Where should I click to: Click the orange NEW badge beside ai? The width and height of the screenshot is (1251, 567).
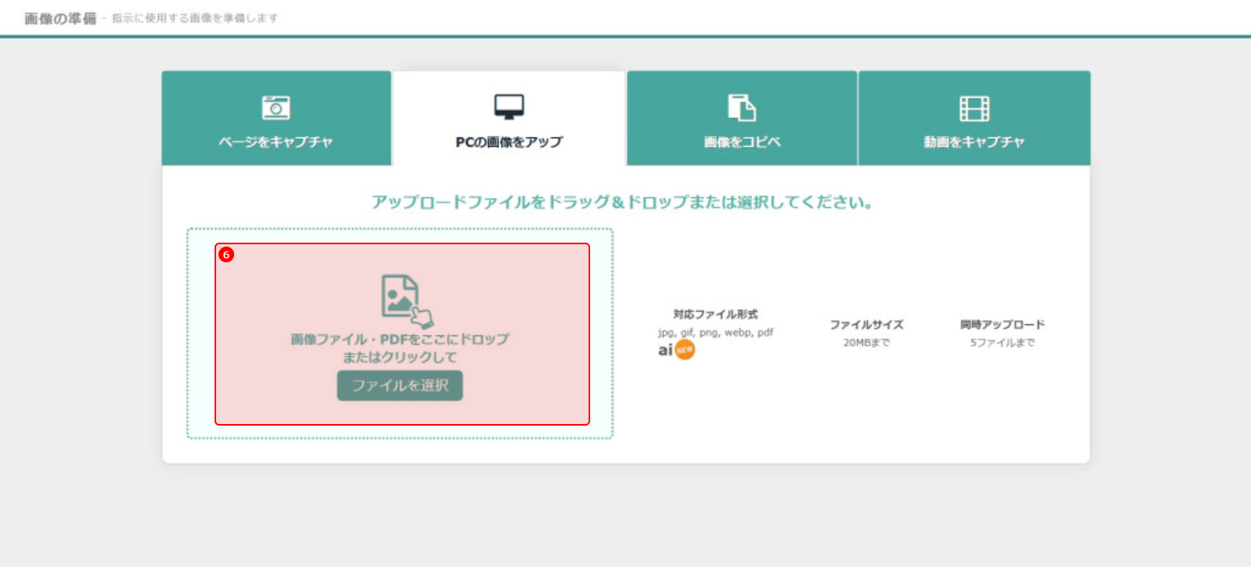(685, 349)
